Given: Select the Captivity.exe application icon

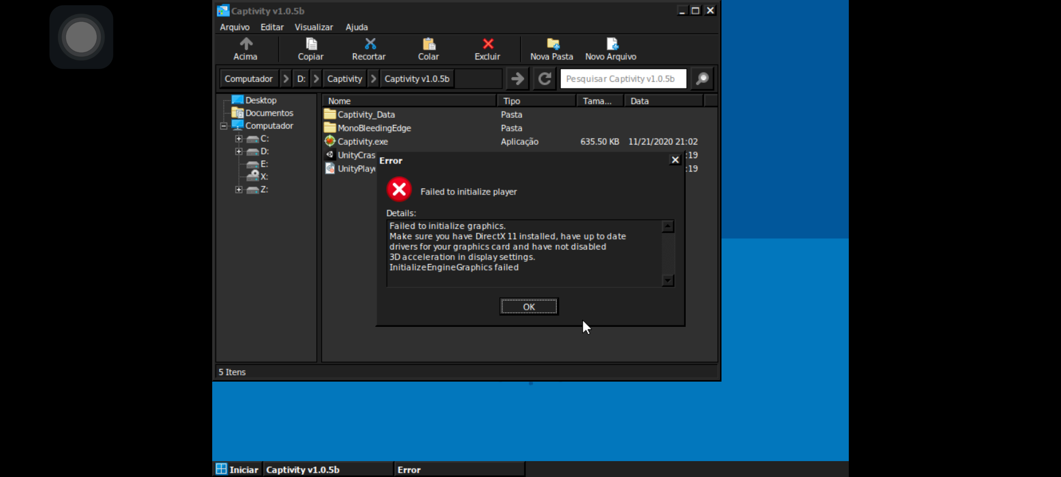Looking at the screenshot, I should [330, 141].
